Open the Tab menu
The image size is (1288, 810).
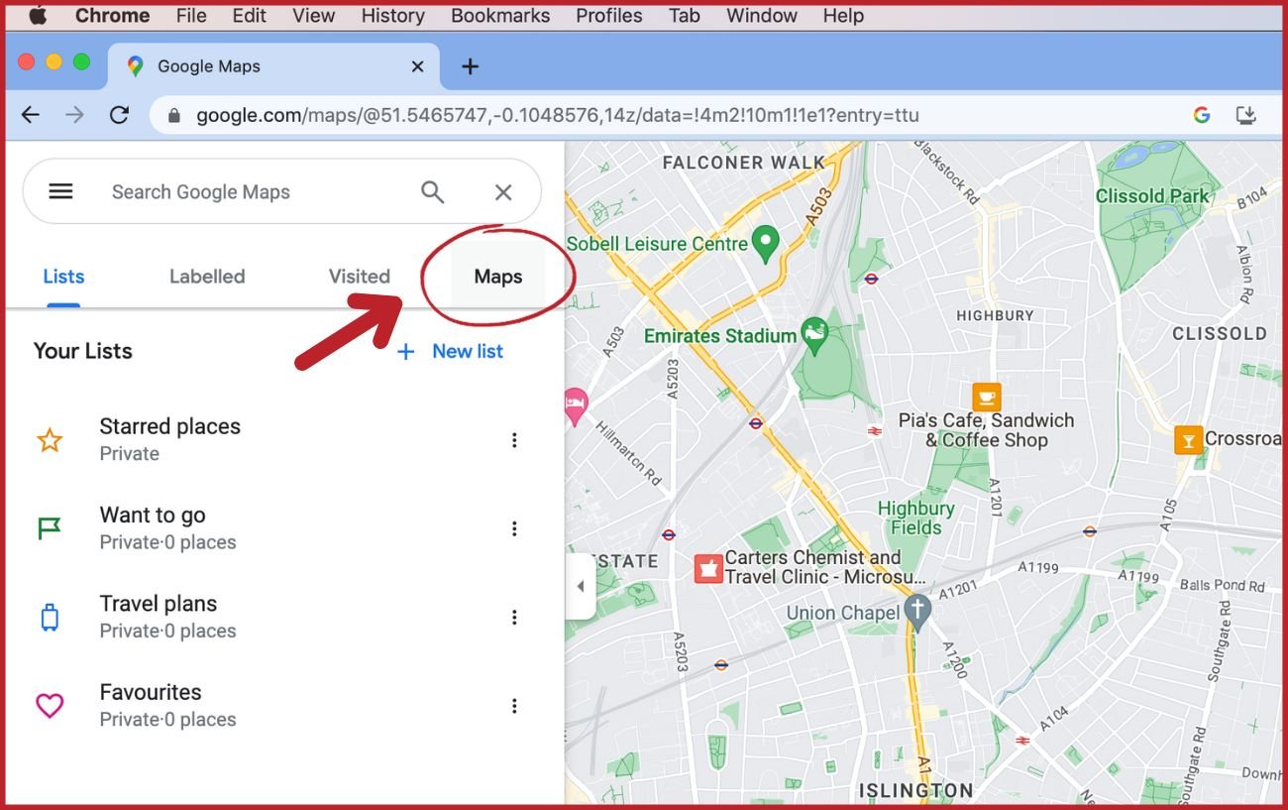(x=685, y=15)
